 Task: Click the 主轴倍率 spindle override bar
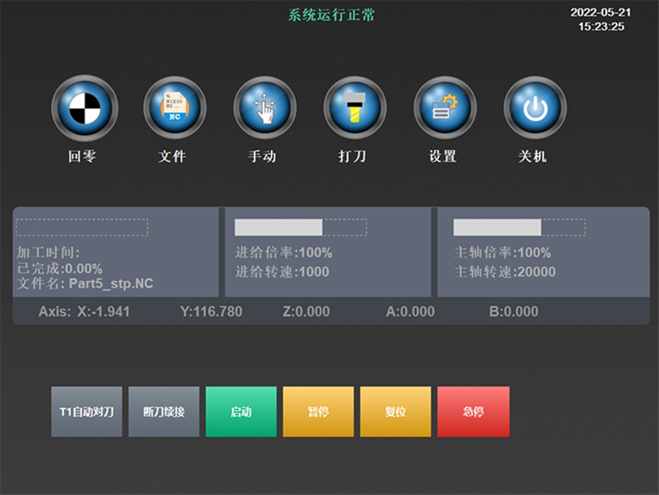(x=519, y=228)
